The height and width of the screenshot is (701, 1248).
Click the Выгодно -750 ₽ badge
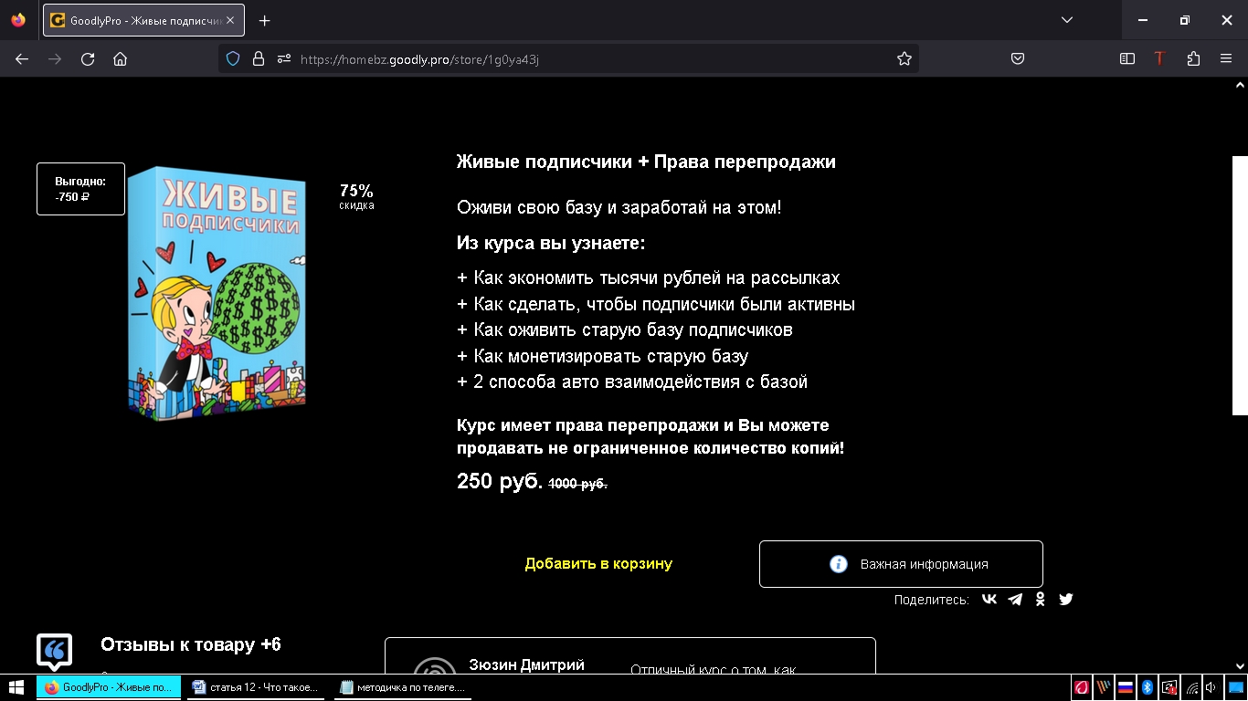tap(80, 189)
